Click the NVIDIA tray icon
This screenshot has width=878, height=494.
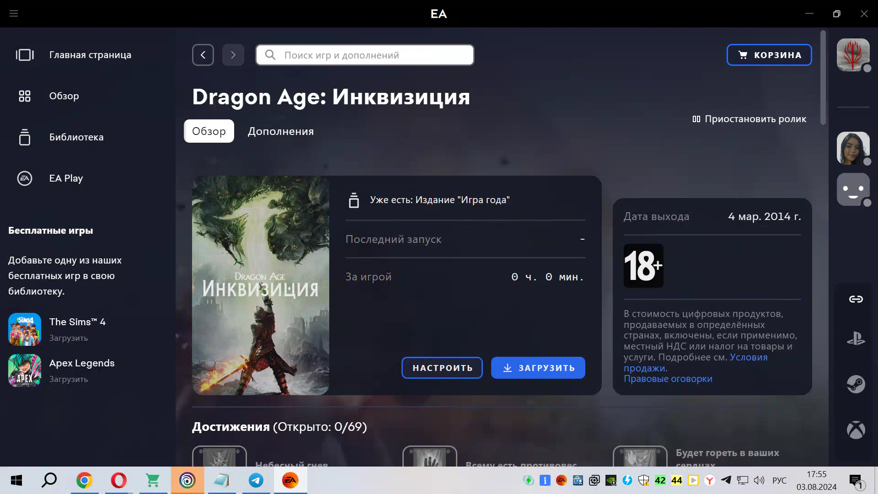tap(611, 480)
